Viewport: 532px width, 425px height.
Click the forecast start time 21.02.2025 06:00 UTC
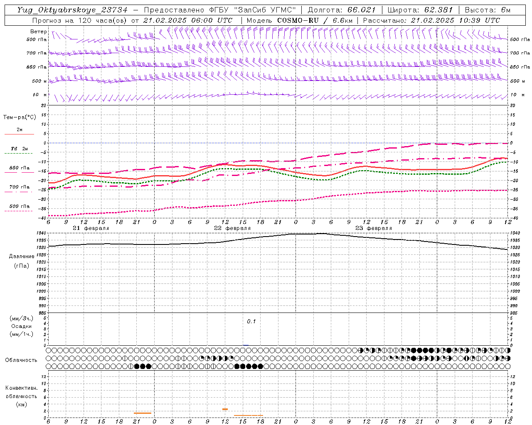point(187,20)
